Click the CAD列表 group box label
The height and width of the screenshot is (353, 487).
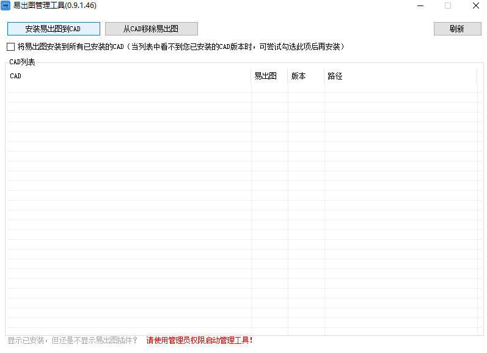[x=23, y=62]
